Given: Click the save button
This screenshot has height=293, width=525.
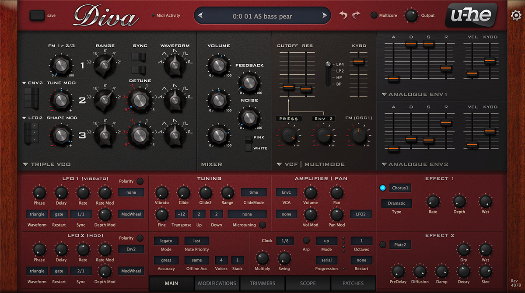Looking at the screenshot, I should point(37,16).
